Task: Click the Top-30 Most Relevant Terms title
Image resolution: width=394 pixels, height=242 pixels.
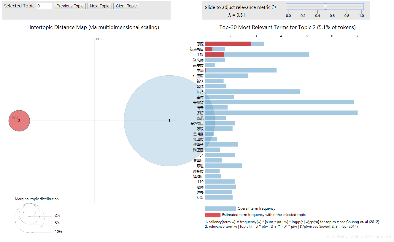Action: pos(287,27)
